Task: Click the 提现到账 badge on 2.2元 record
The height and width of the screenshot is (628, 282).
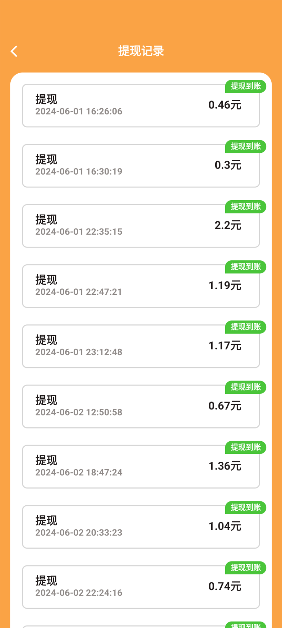Action: [246, 207]
